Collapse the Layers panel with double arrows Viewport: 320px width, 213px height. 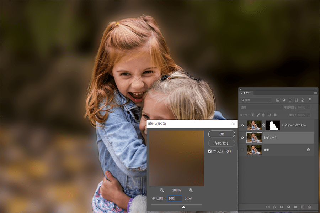click(315, 89)
